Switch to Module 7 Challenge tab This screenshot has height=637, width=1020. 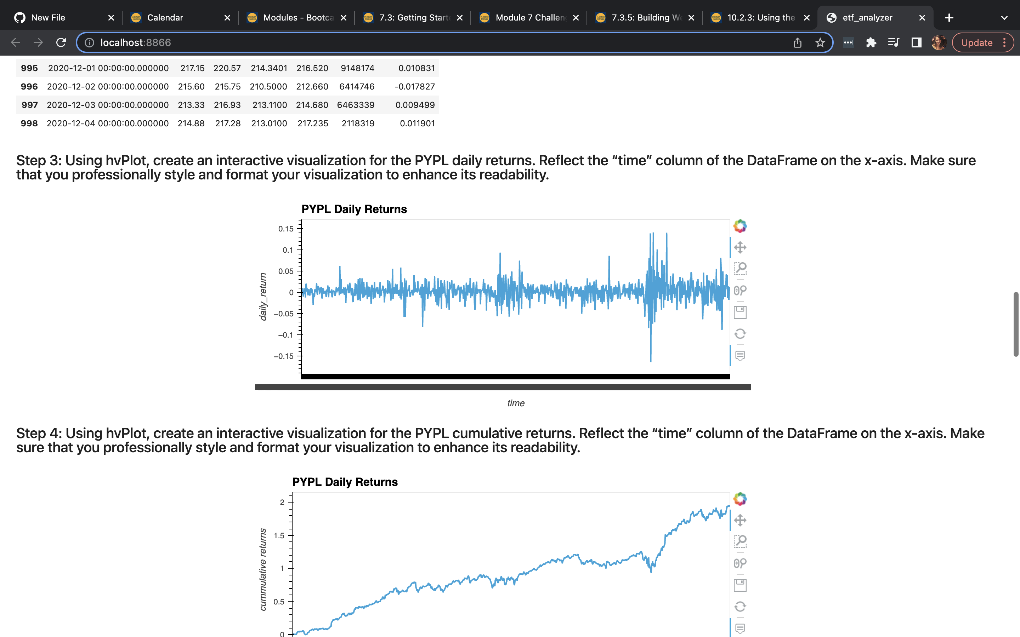point(530,18)
